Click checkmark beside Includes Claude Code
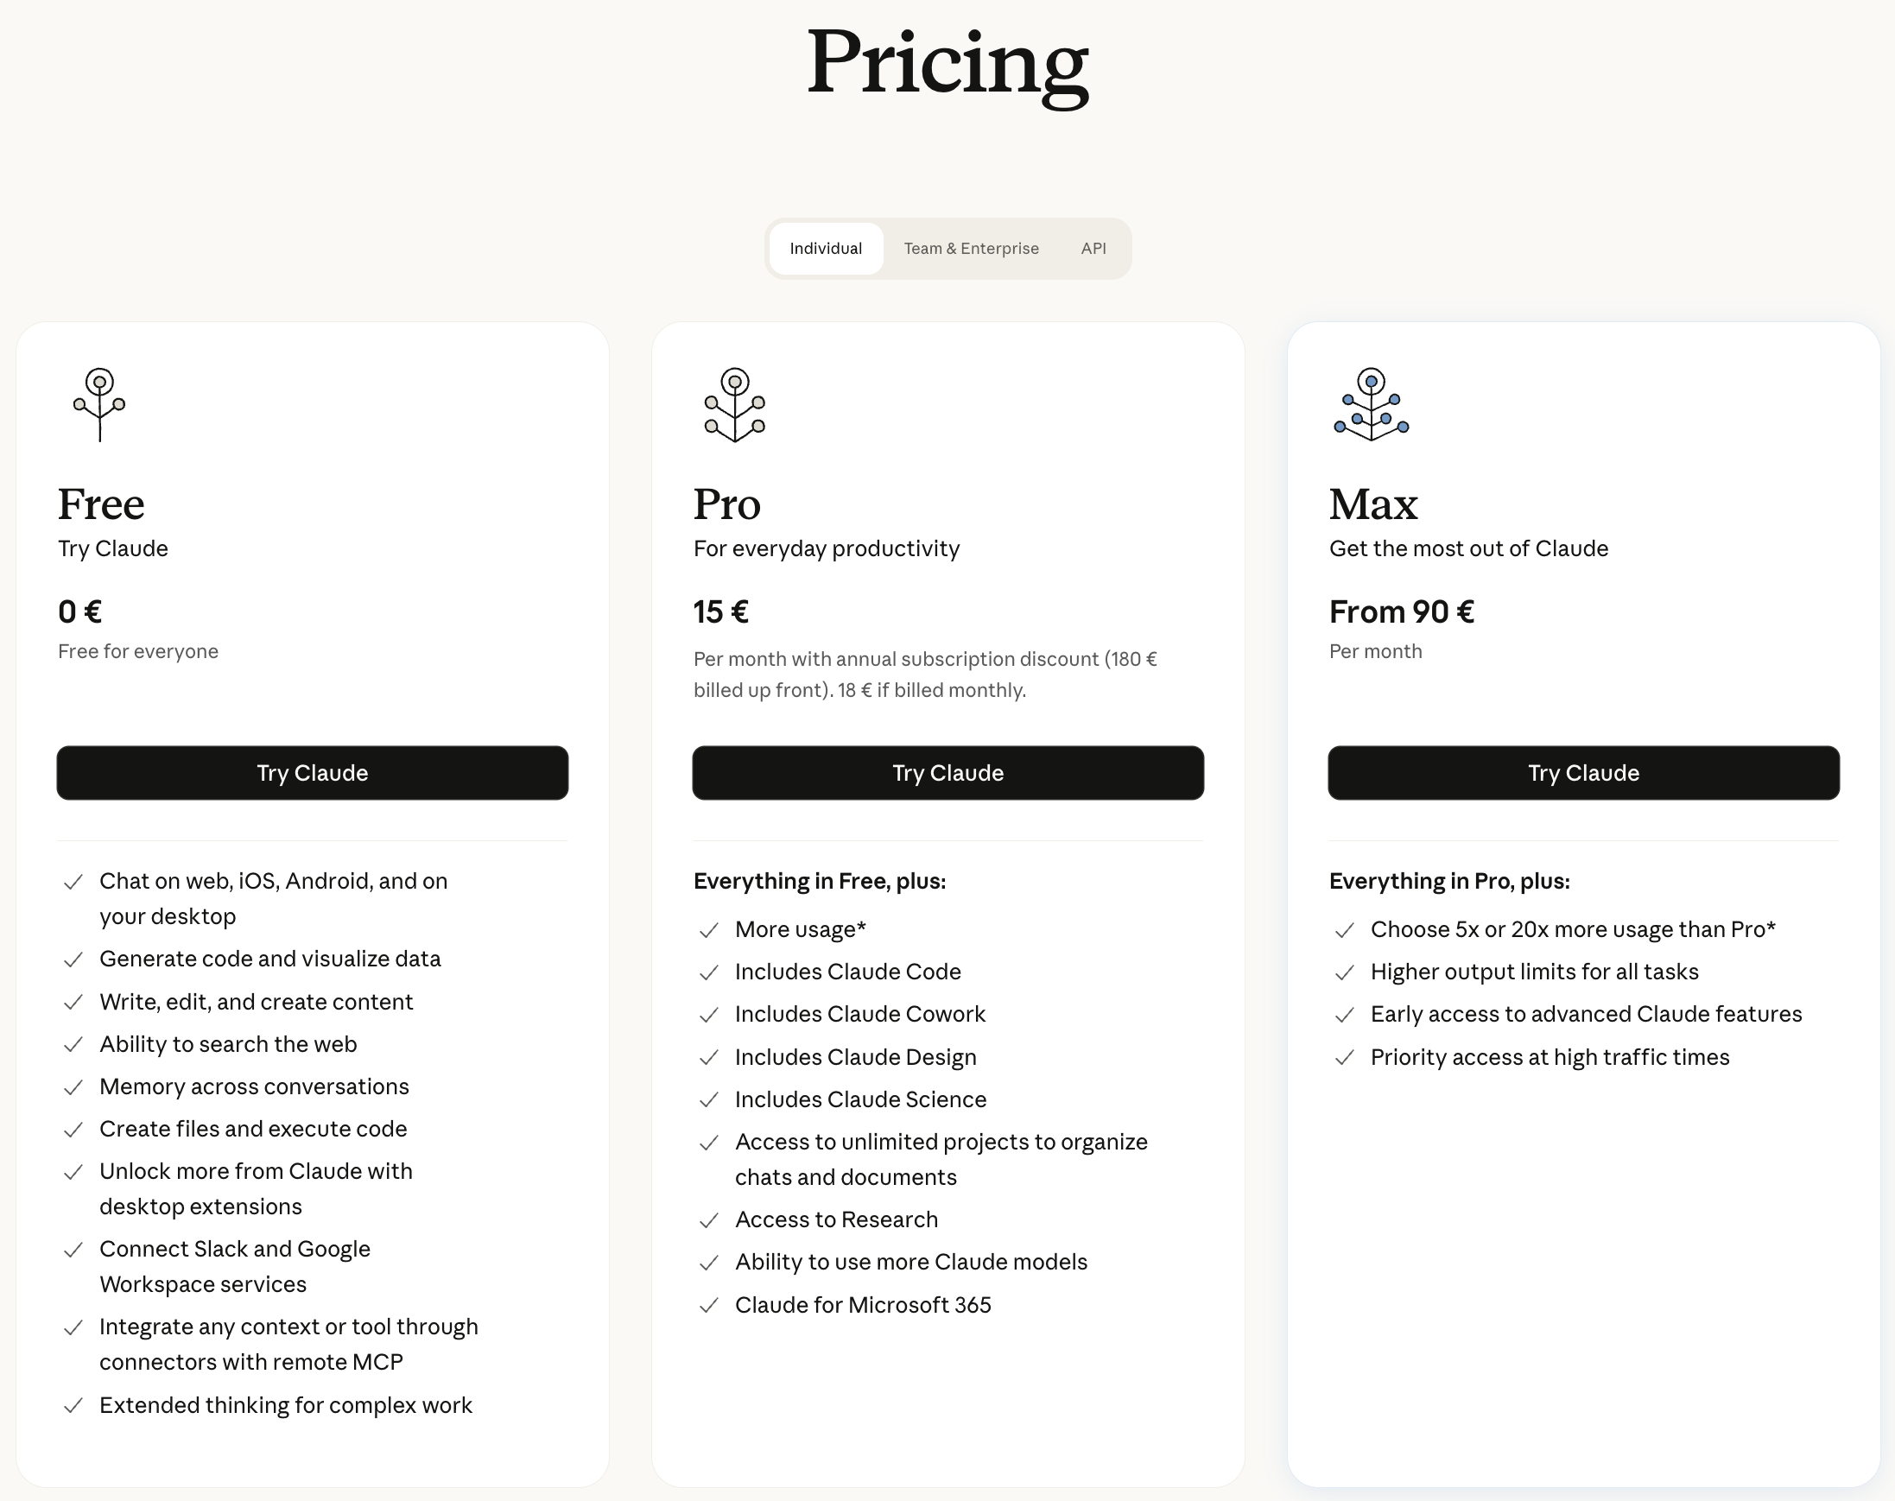The width and height of the screenshot is (1895, 1501). pos(708,972)
